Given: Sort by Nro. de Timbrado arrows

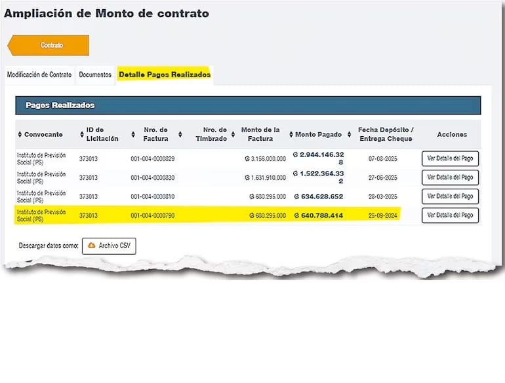Looking at the screenshot, I should [x=180, y=134].
